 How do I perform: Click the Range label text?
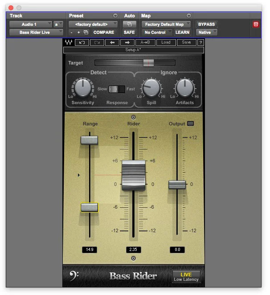pyautogui.click(x=90, y=124)
